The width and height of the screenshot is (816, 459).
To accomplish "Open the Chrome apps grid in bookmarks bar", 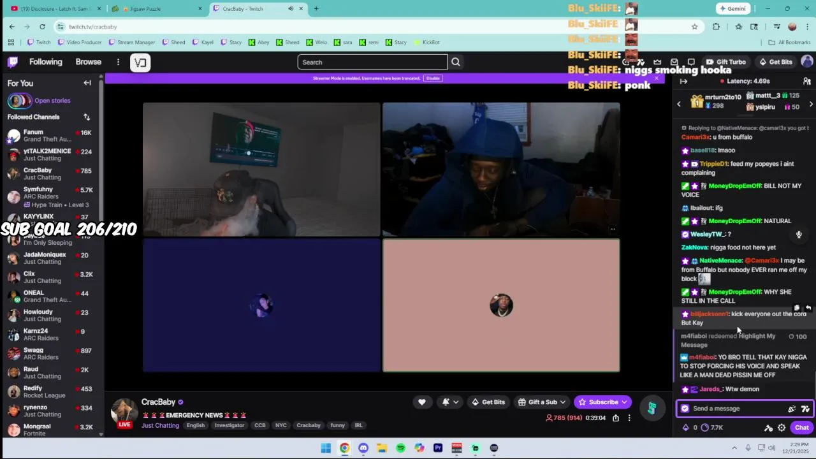I will [x=11, y=42].
